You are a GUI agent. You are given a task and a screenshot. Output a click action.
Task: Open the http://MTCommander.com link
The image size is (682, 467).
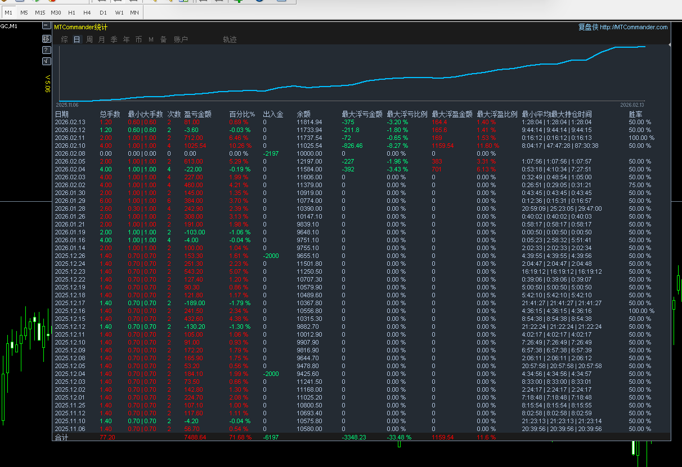tap(634, 27)
